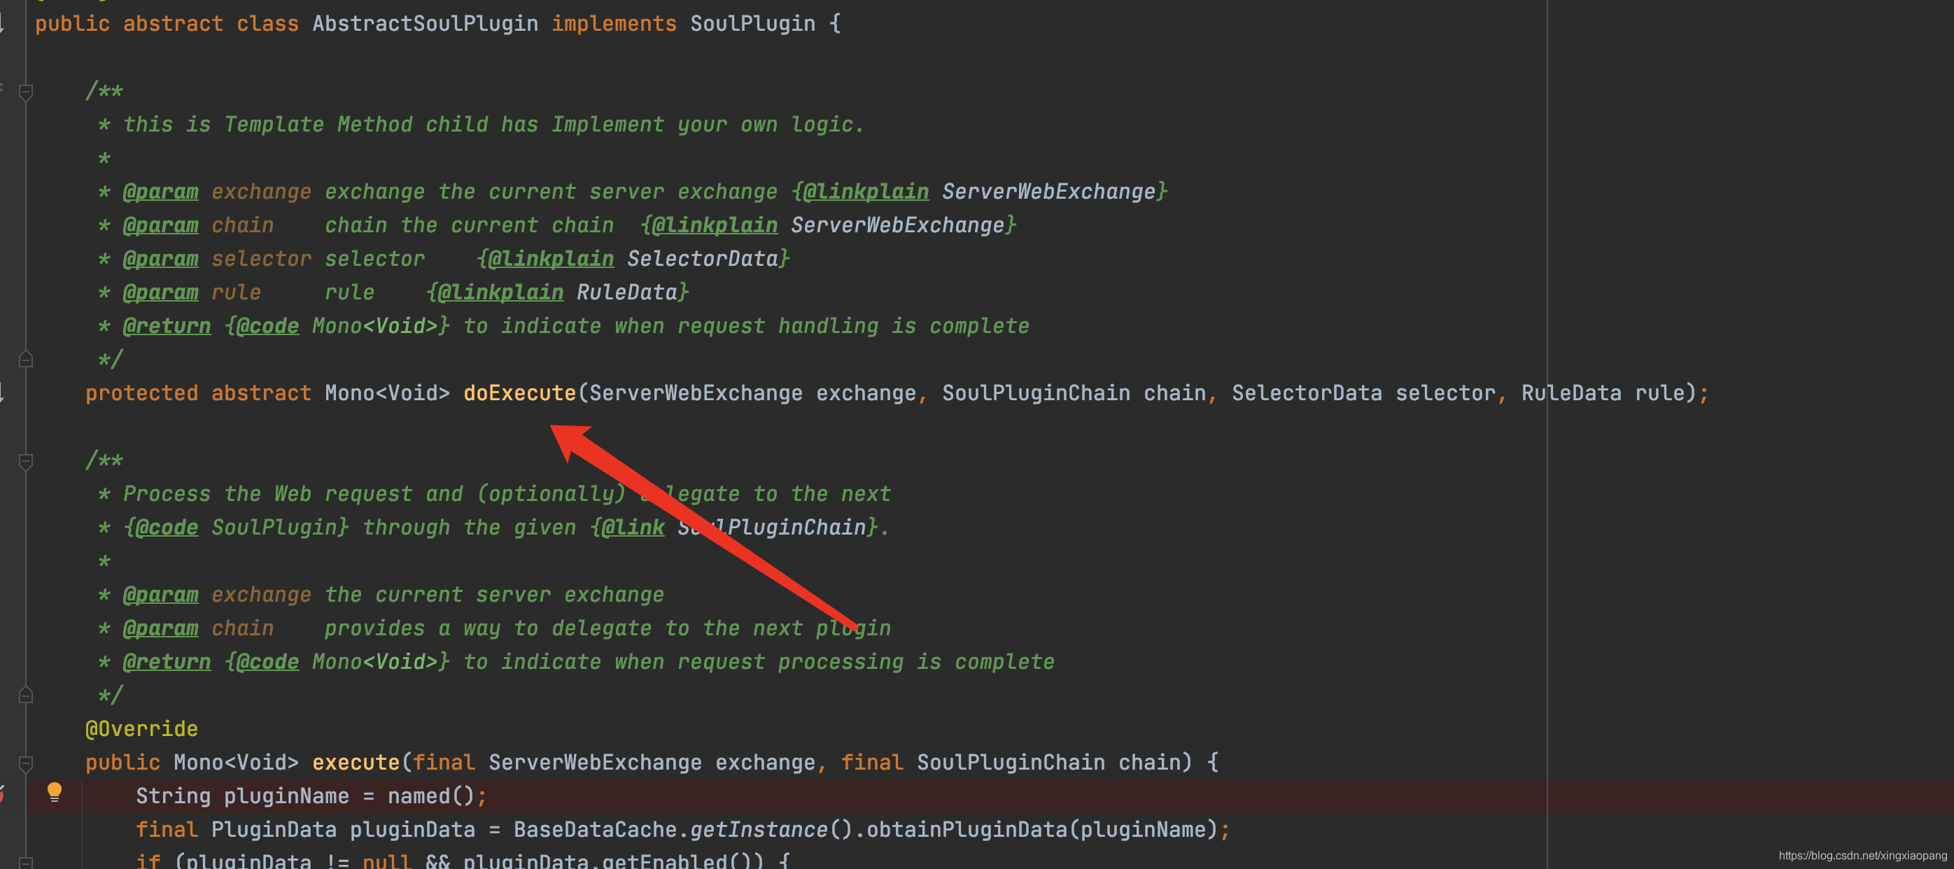The image size is (1954, 869).
Task: Fold the execute method body
Action: click(26, 763)
